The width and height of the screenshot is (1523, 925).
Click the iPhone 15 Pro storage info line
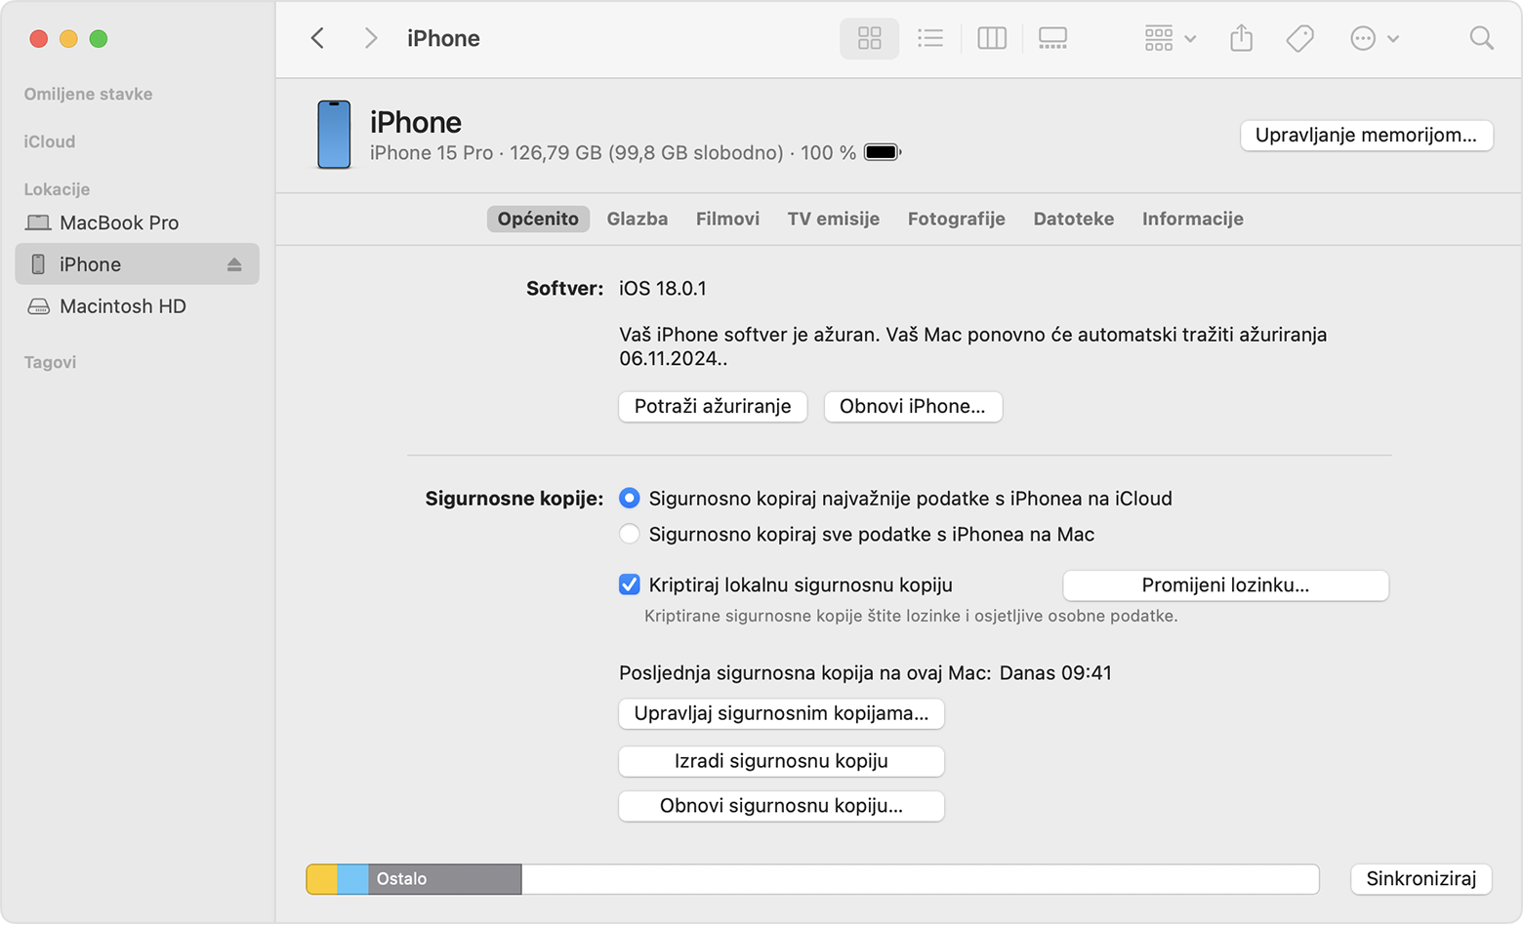[x=613, y=153]
